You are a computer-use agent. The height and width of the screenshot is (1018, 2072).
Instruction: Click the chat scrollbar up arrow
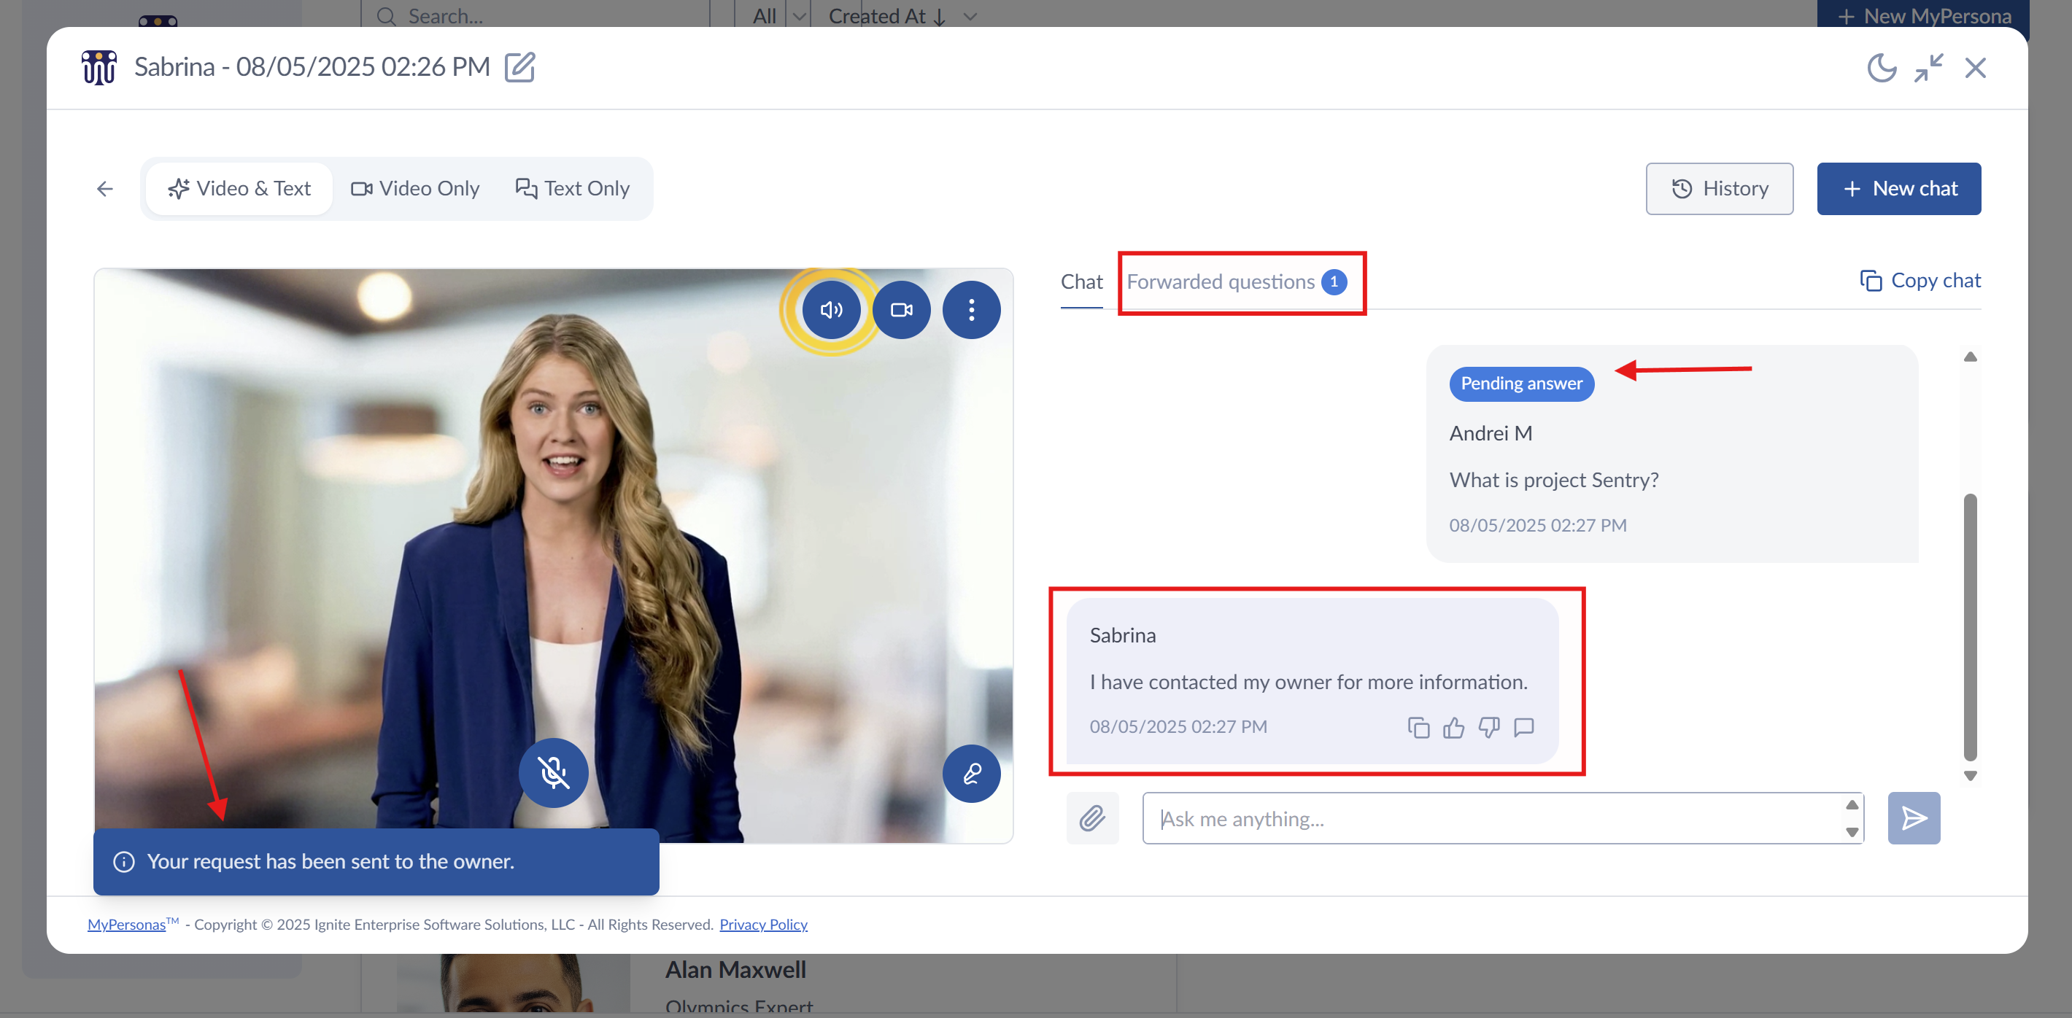coord(1971,357)
